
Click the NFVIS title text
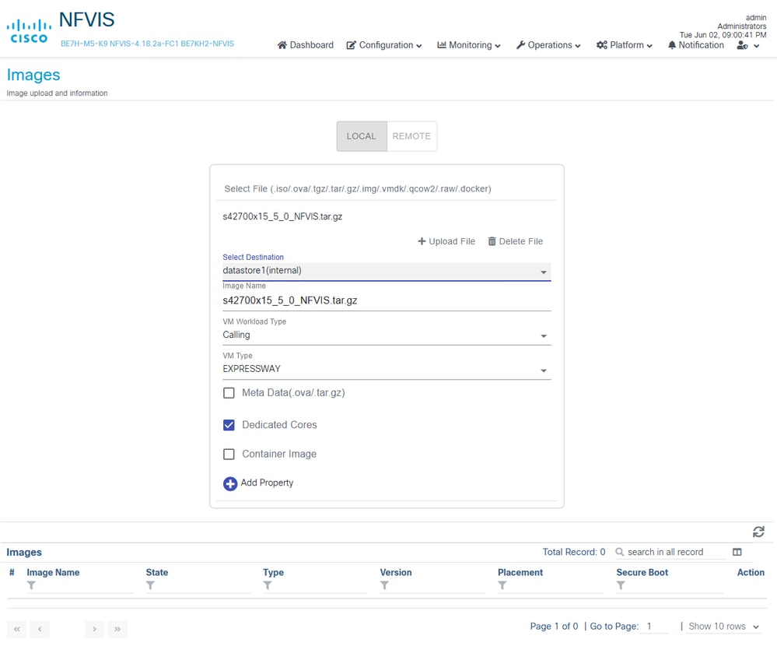86,19
